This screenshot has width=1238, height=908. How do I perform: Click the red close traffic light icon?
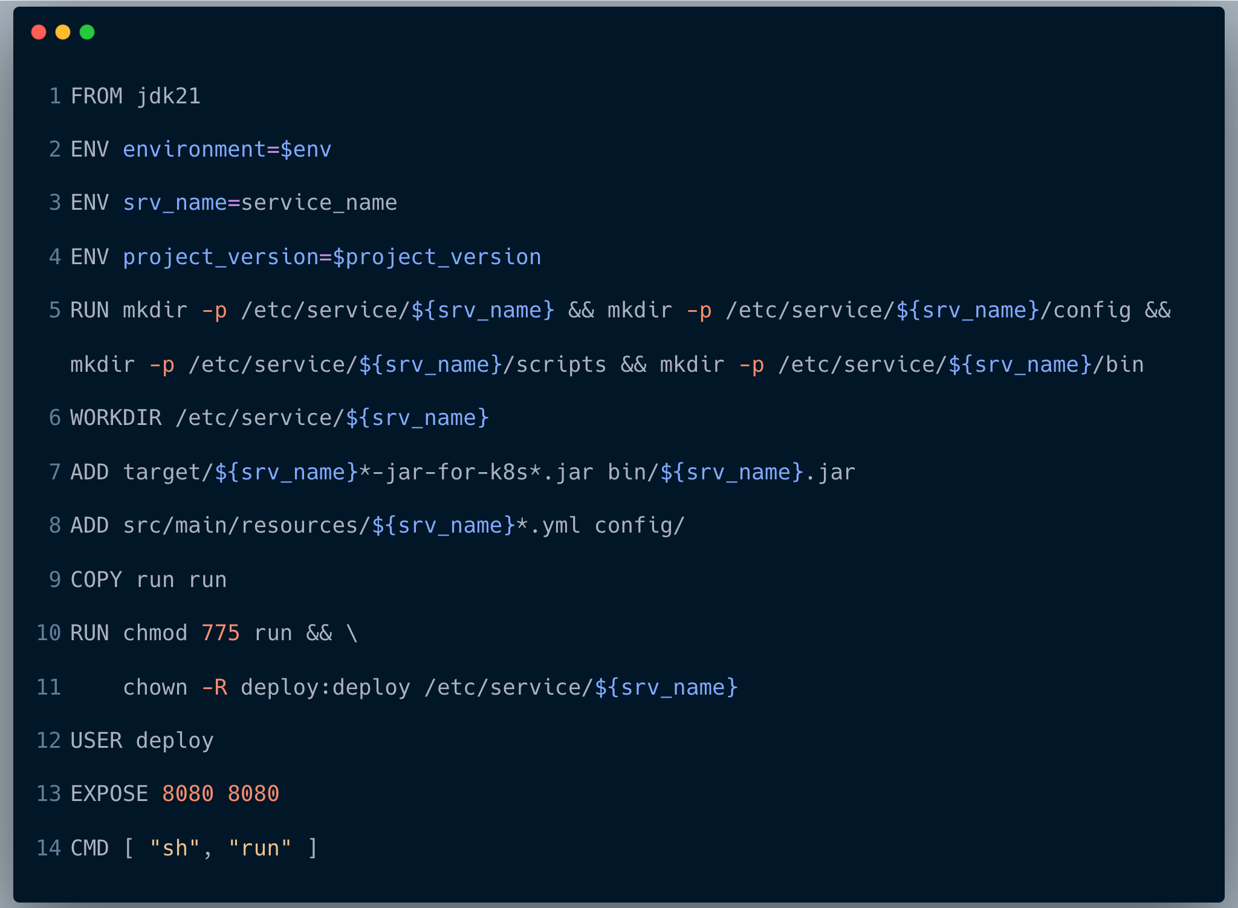click(x=39, y=32)
